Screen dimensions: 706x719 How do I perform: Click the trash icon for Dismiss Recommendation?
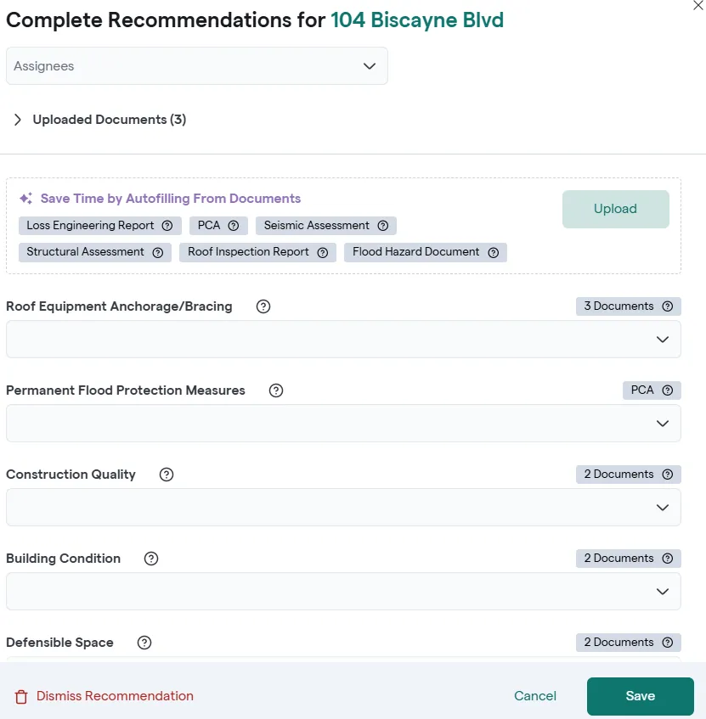tap(21, 697)
